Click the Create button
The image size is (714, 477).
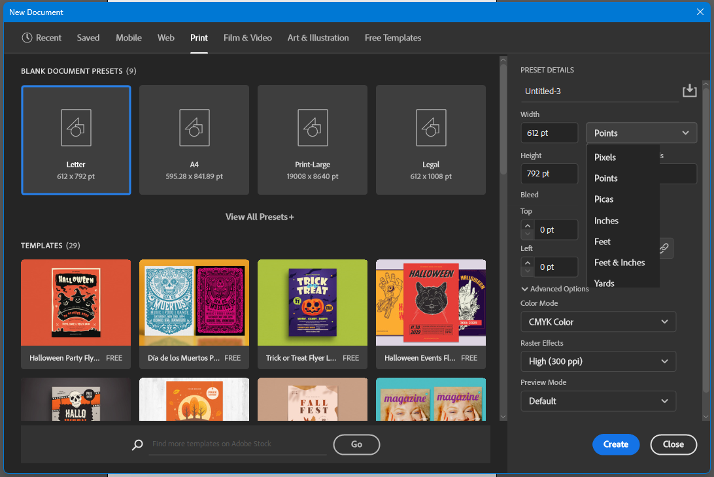[615, 444]
